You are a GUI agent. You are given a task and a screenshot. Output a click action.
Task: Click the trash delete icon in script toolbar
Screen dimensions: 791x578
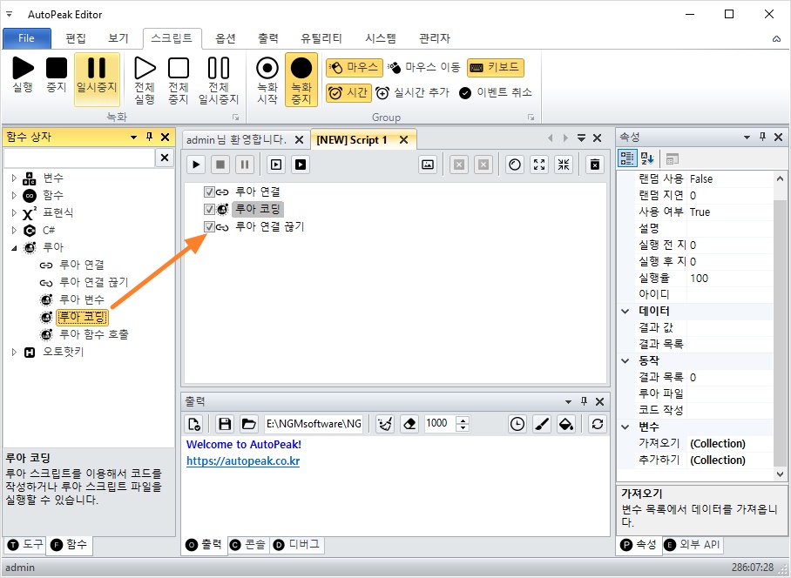[595, 165]
